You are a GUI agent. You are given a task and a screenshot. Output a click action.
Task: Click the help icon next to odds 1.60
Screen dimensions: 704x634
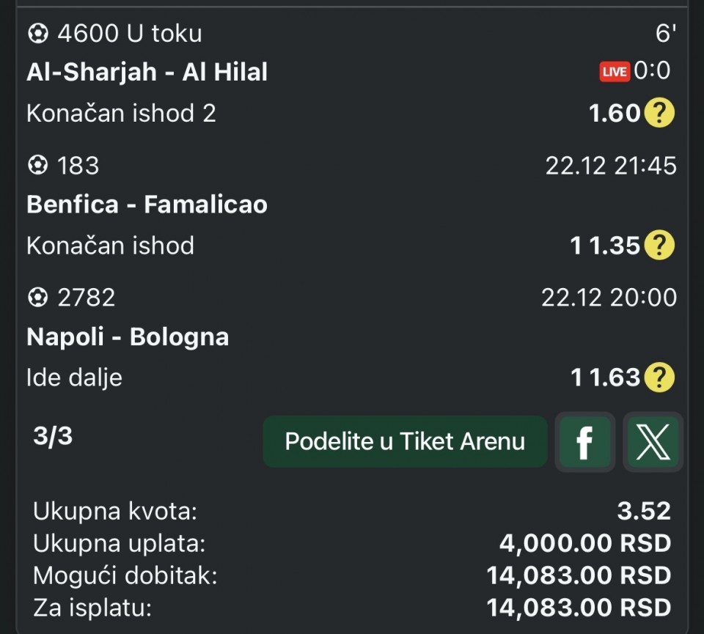659,114
